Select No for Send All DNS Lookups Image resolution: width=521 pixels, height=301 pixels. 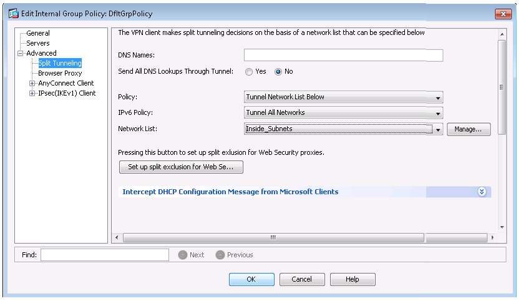[278, 72]
